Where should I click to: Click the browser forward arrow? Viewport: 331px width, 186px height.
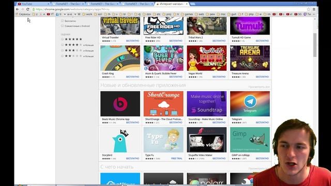point(22,9)
